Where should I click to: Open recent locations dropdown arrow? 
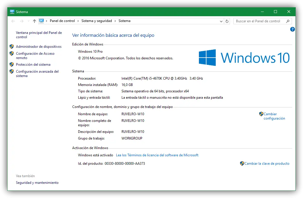pyautogui.click(x=28, y=21)
